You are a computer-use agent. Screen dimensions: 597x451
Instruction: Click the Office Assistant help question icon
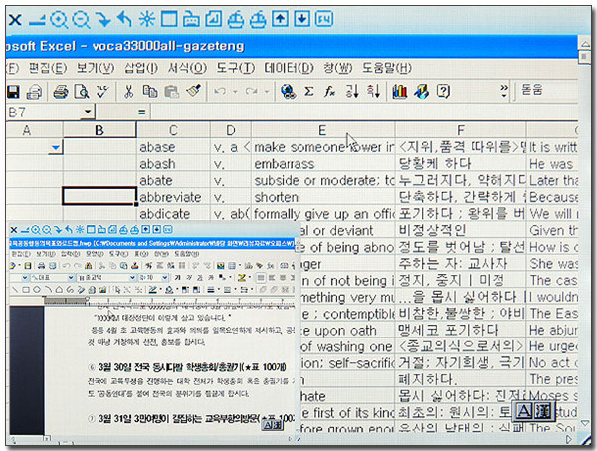pos(443,92)
